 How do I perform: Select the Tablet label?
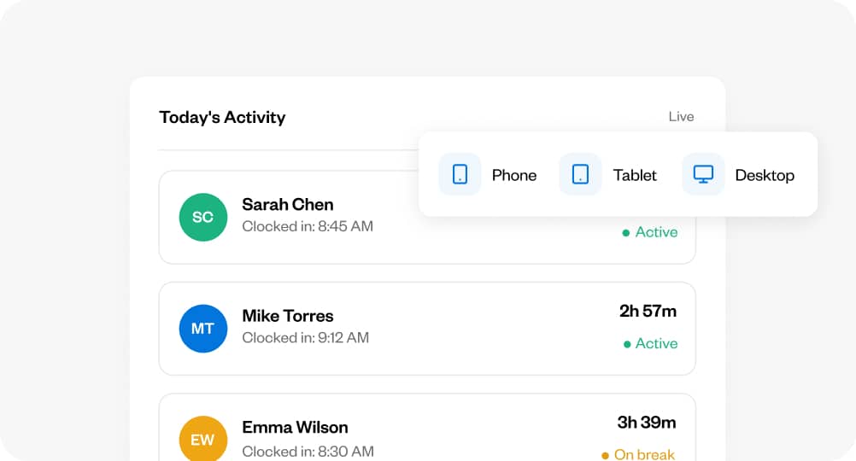point(635,175)
